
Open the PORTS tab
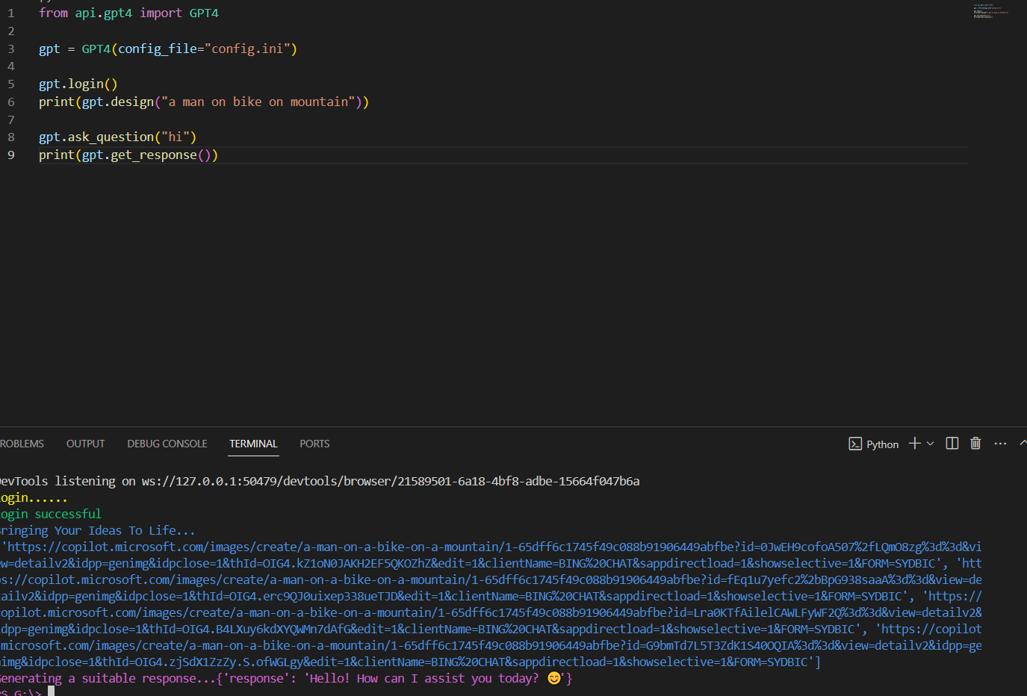point(314,444)
